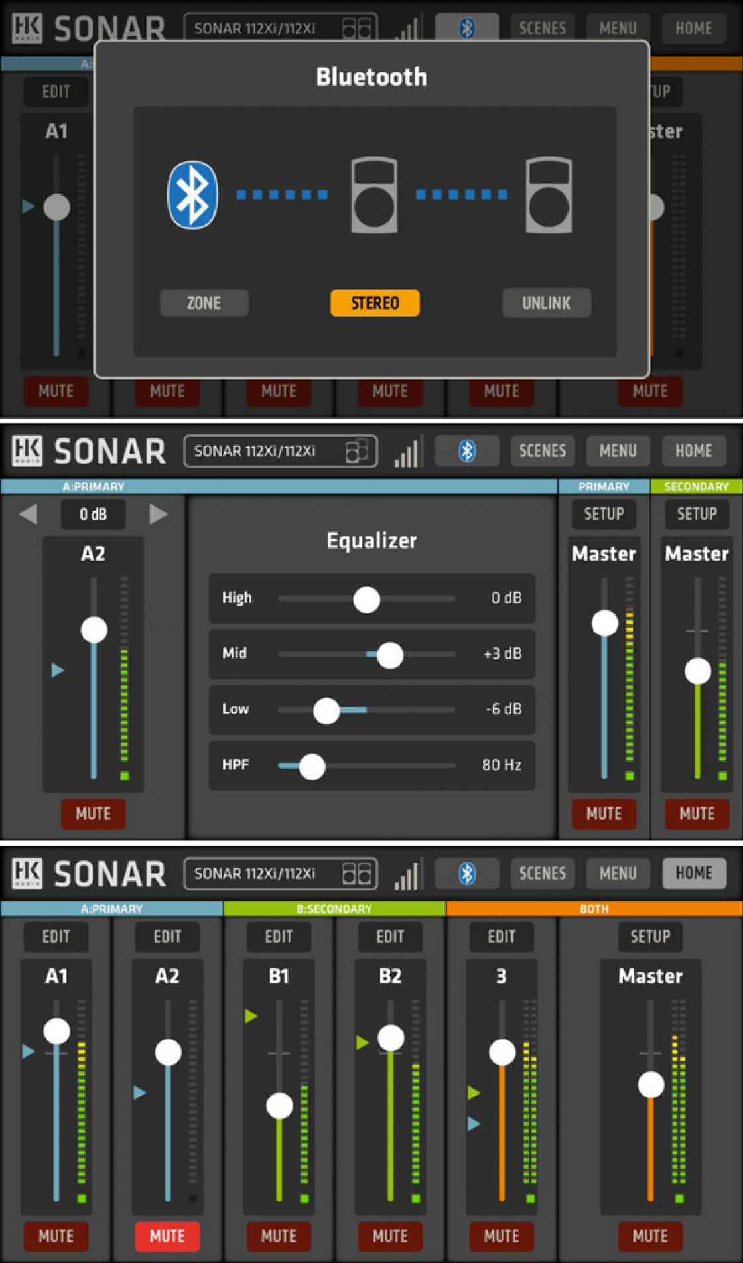Unmute channel A2 with the bright red MUTE

[x=167, y=1236]
